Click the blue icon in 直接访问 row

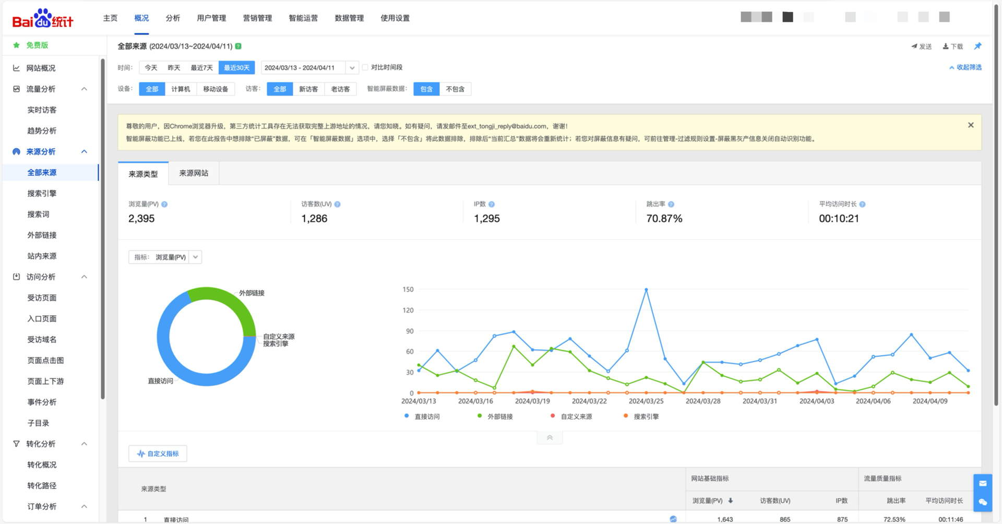coord(673,519)
